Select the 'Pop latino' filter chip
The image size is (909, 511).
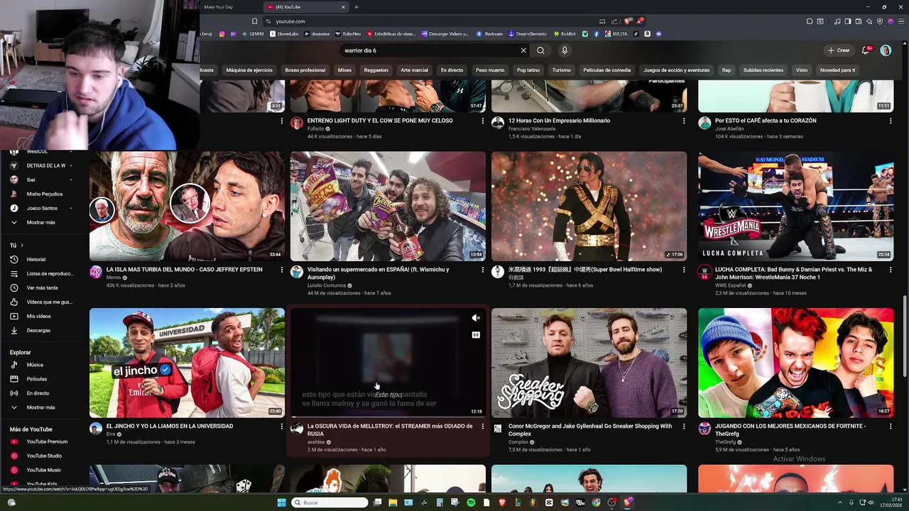(x=528, y=70)
